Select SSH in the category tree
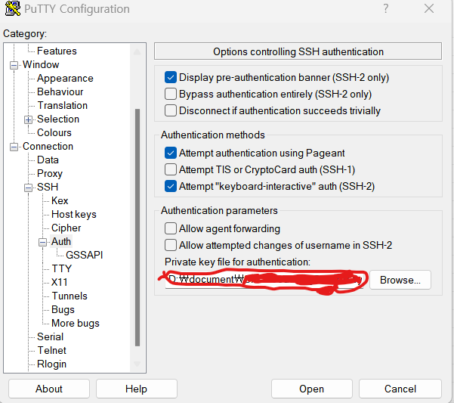 coord(48,188)
